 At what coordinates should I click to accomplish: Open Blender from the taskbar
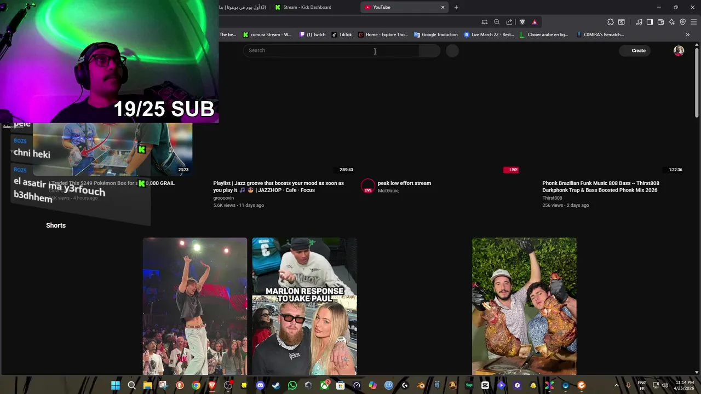click(421, 385)
